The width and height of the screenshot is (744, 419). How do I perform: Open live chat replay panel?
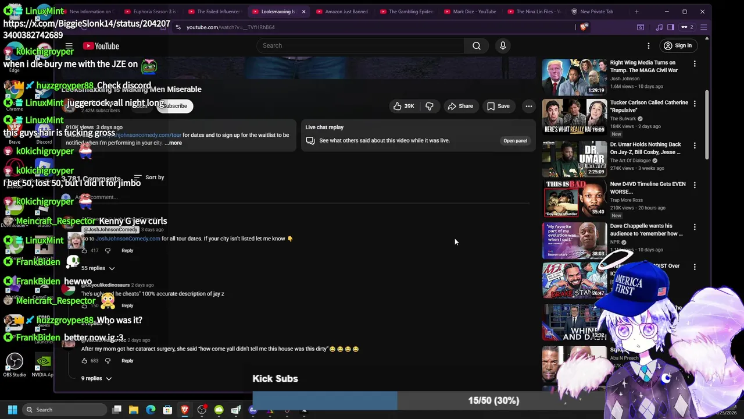point(515,141)
